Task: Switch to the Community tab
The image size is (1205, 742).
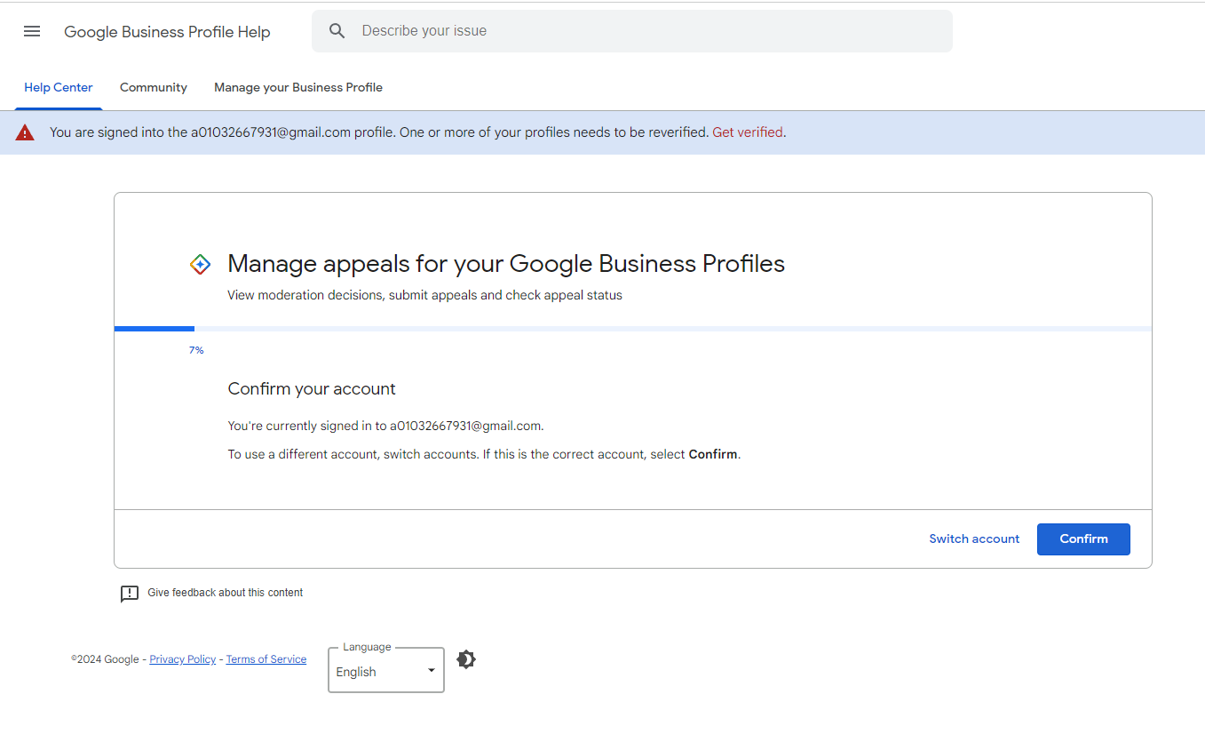Action: coord(154,87)
